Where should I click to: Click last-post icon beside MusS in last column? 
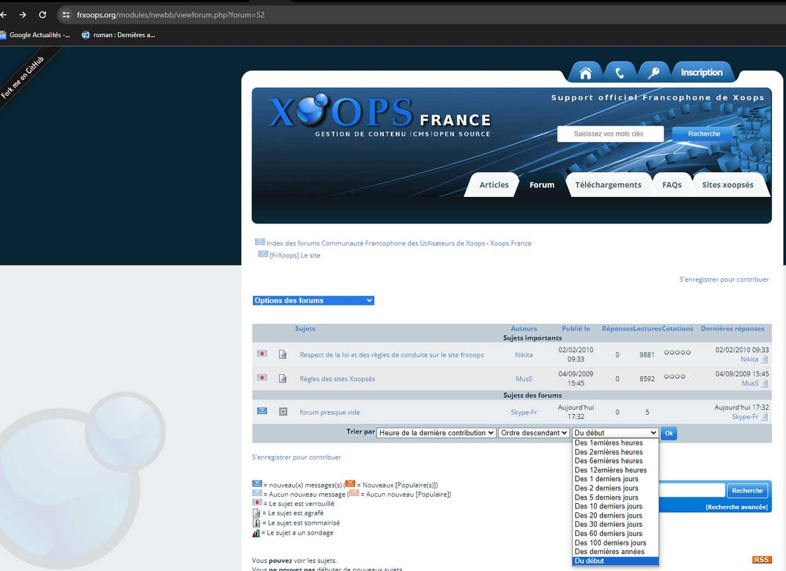coord(765,383)
